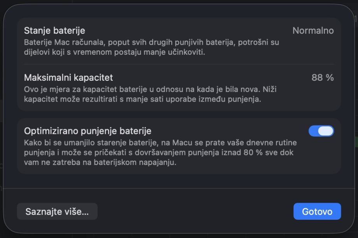Click the optimized charging explanation paragraph
The image size is (358, 238).
(x=160, y=153)
